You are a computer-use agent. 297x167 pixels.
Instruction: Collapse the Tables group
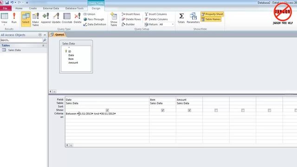click(x=43, y=45)
